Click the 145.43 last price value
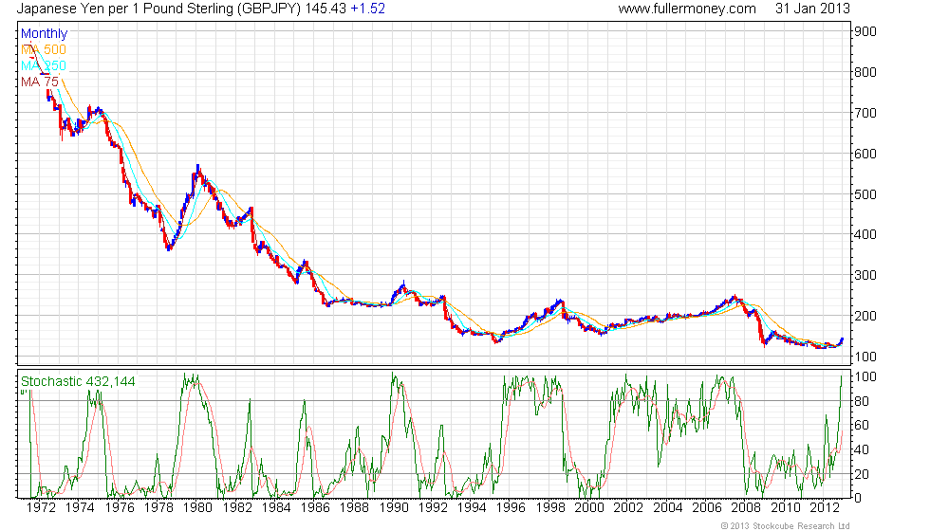 point(326,9)
